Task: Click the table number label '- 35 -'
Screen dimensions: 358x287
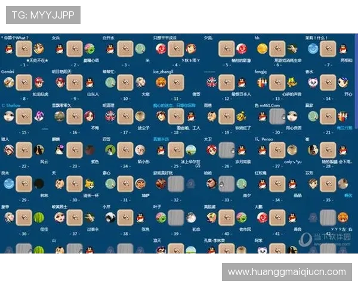Action: click(328, 200)
